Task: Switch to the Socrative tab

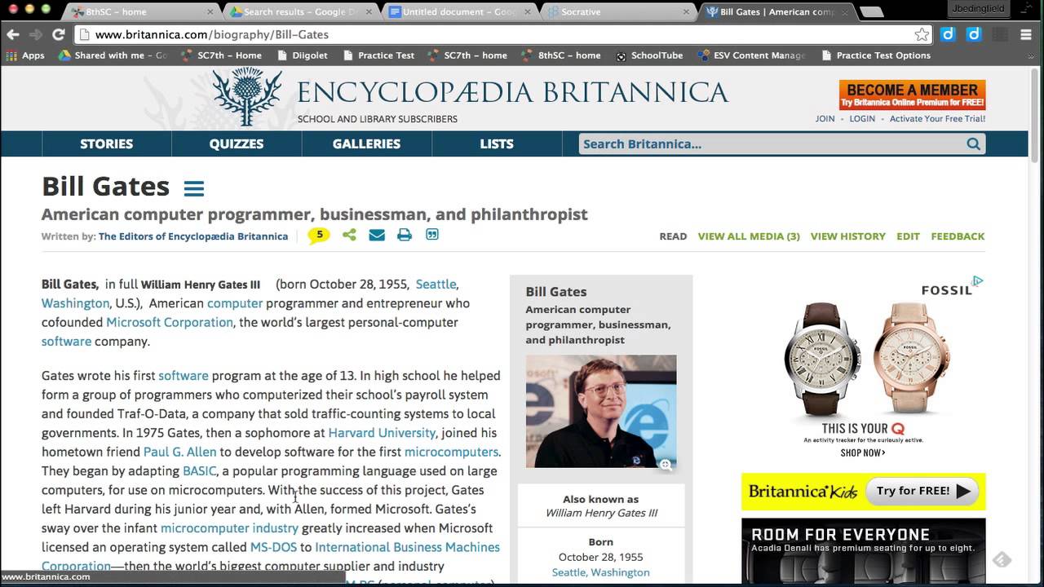Action: tap(616, 11)
